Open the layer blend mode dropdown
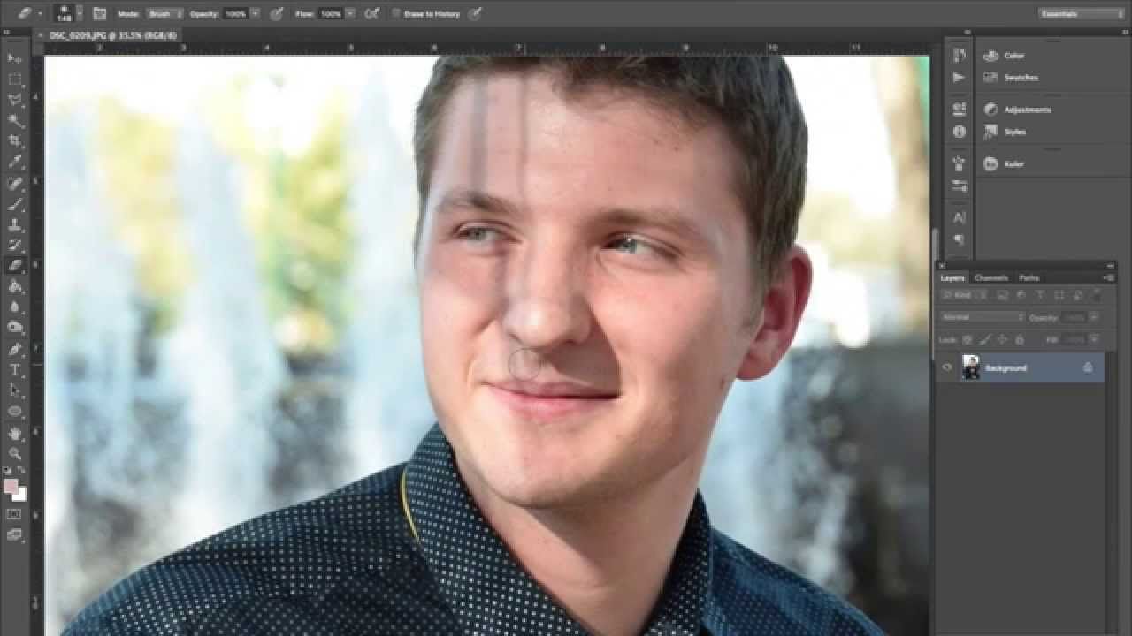Image resolution: width=1132 pixels, height=636 pixels. coord(983,317)
